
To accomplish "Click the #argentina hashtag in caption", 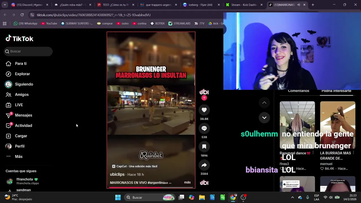I will (x=157, y=183).
